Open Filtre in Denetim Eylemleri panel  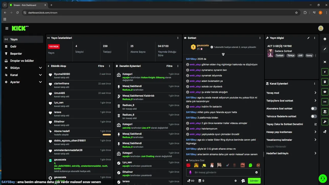(x=169, y=66)
